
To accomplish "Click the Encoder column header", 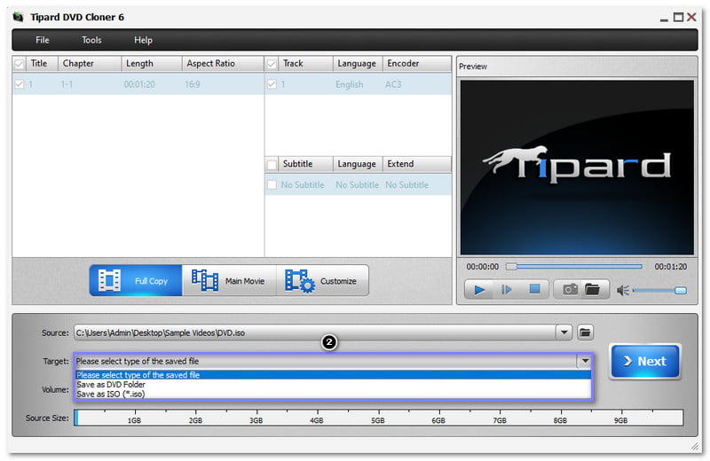I will click(416, 64).
